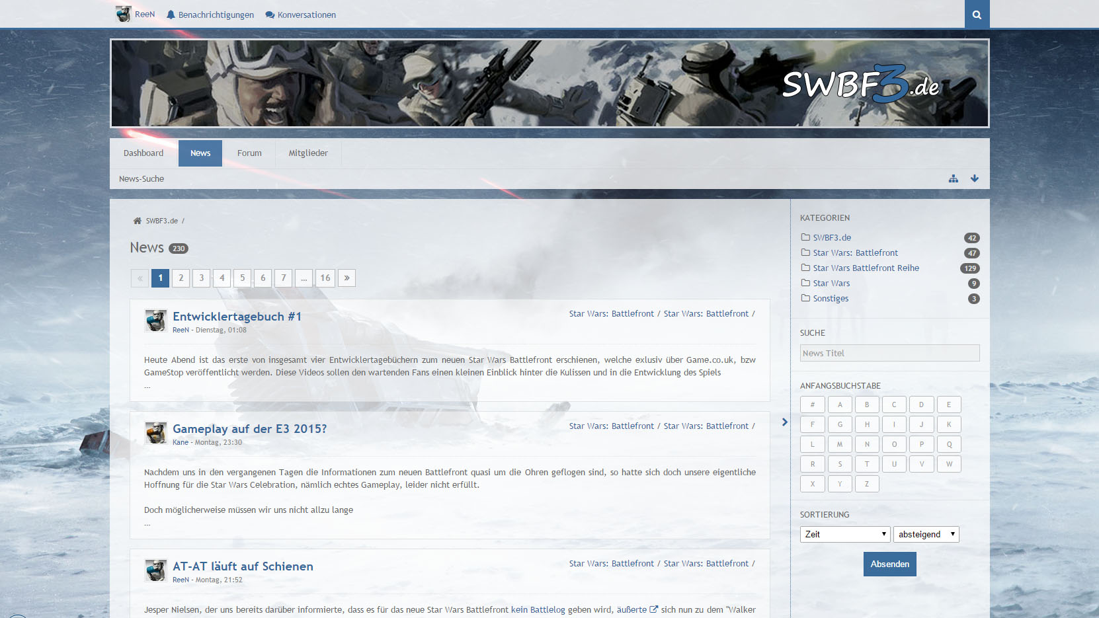Filter news by letter M
The image size is (1099, 618).
pos(840,444)
